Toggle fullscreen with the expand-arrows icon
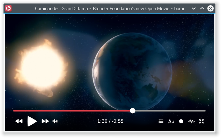The width and height of the screenshot is (221, 138). (x=201, y=121)
